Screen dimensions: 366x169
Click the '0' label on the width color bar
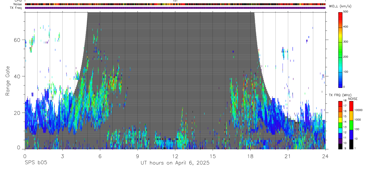click(x=344, y=87)
